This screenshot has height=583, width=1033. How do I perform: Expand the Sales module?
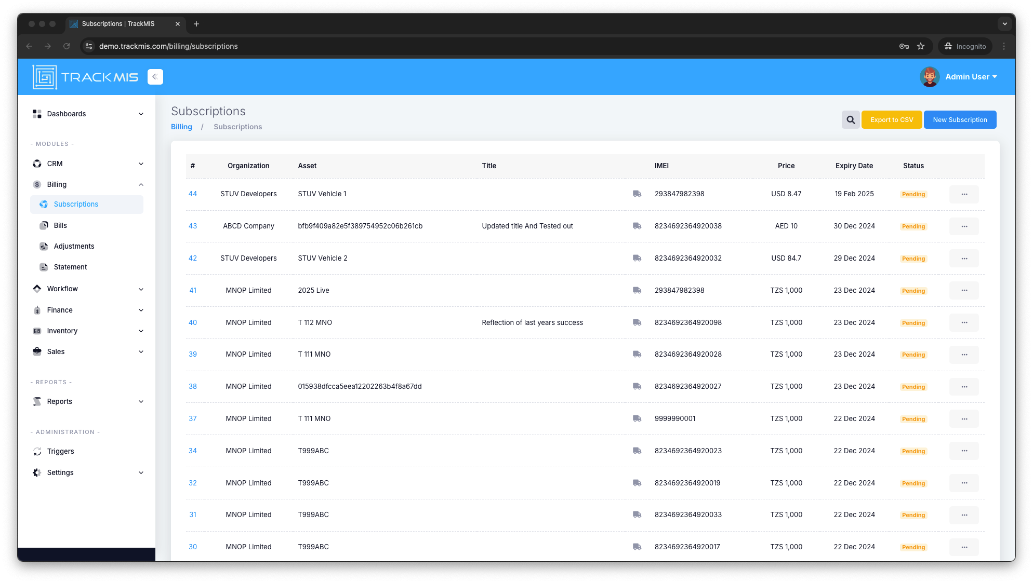(87, 351)
